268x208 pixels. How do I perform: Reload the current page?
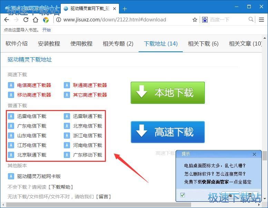click(x=26, y=20)
